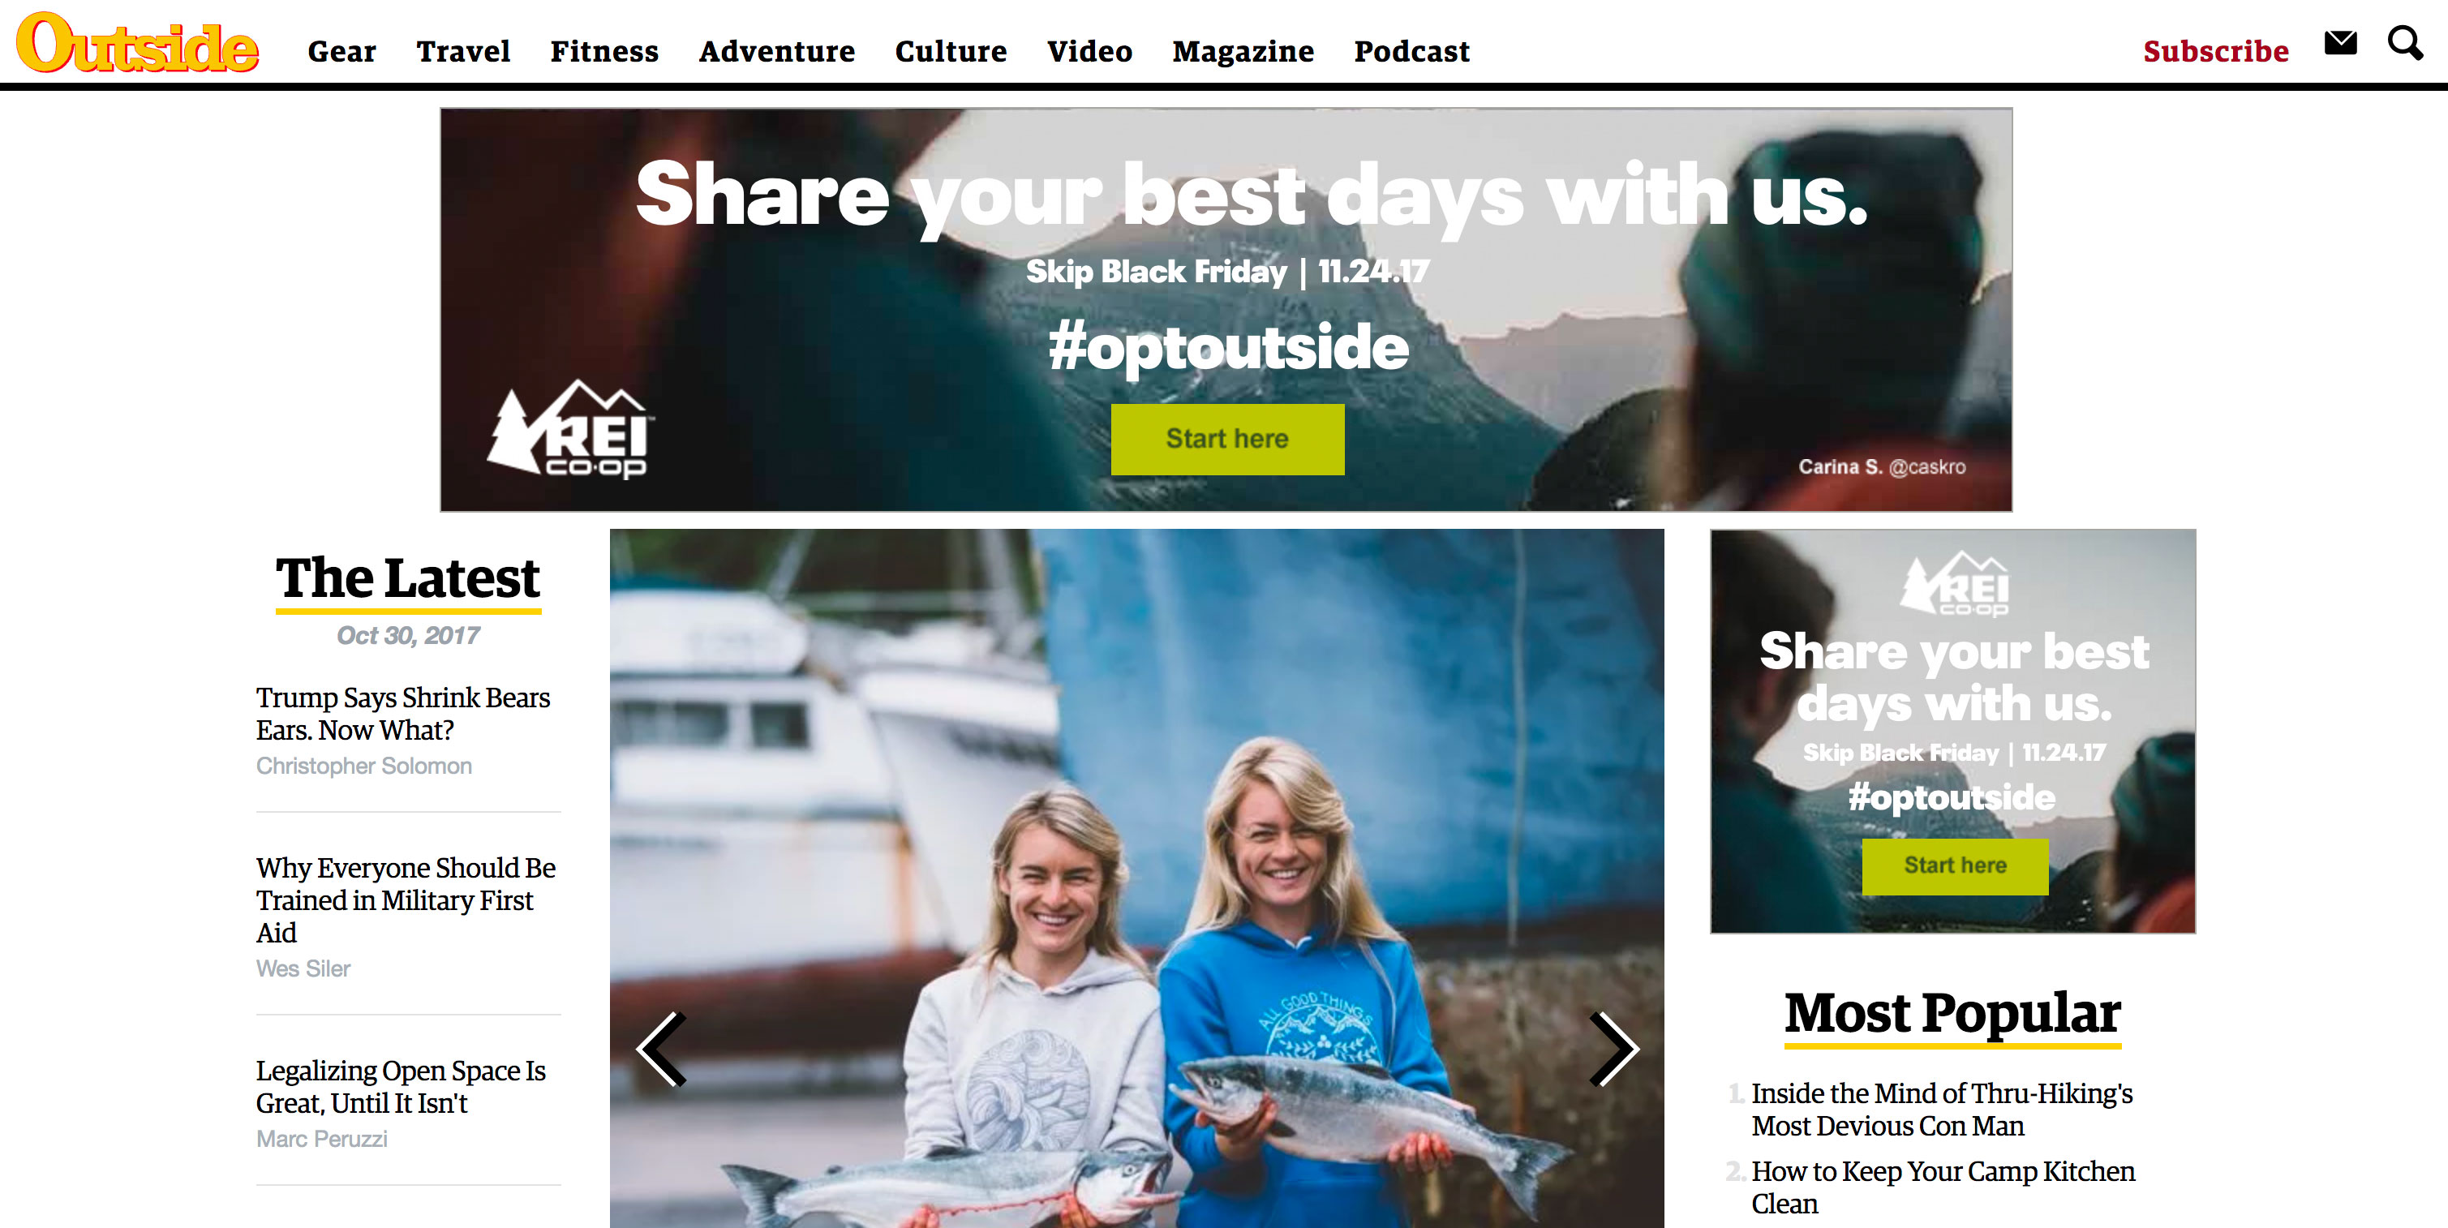2448x1228 pixels.
Task: Open the Adventure section
Action: pyautogui.click(x=777, y=51)
